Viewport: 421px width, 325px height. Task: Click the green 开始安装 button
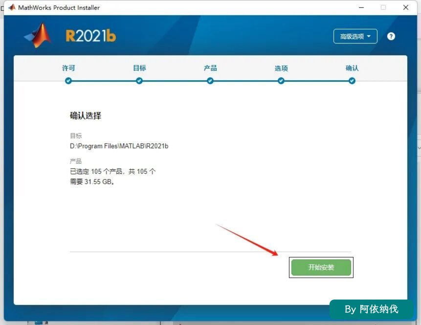click(x=321, y=267)
